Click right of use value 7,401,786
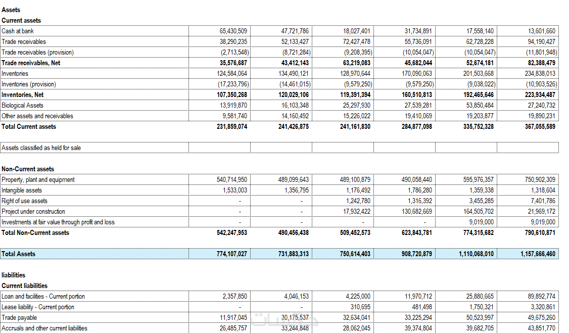The height and width of the screenshot is (333, 569). [543, 201]
